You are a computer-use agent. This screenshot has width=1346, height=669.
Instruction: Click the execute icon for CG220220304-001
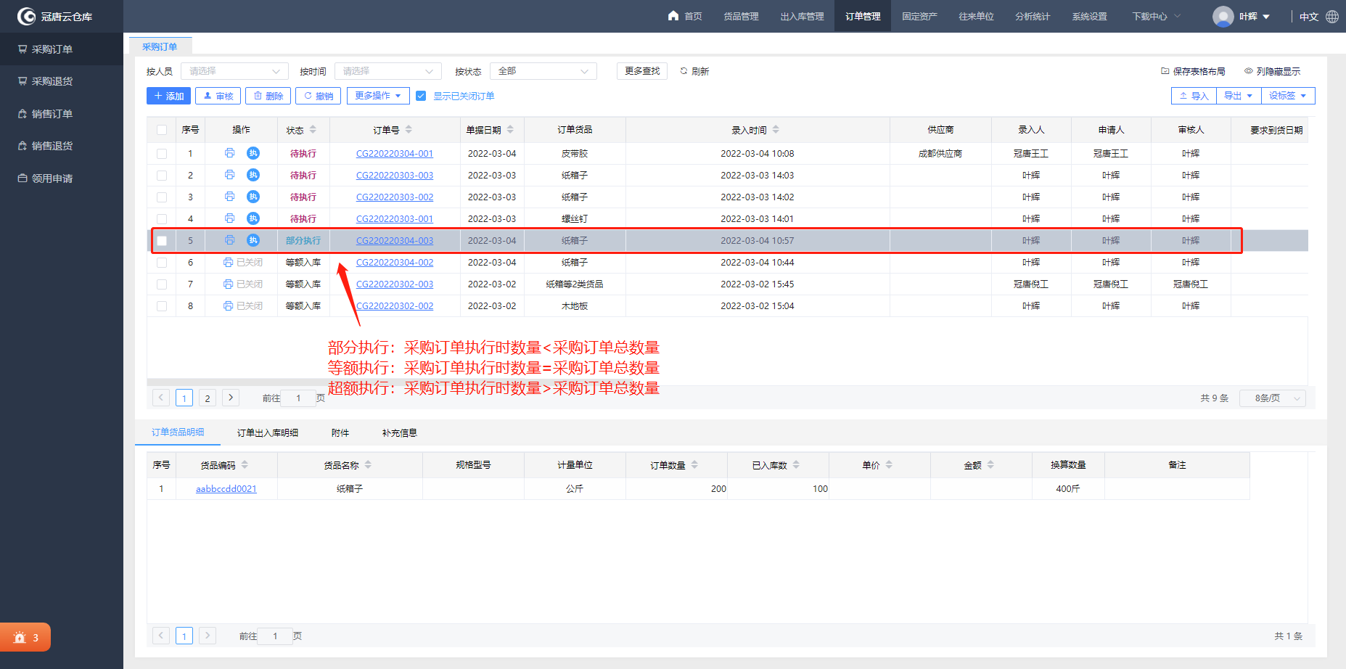(x=253, y=153)
